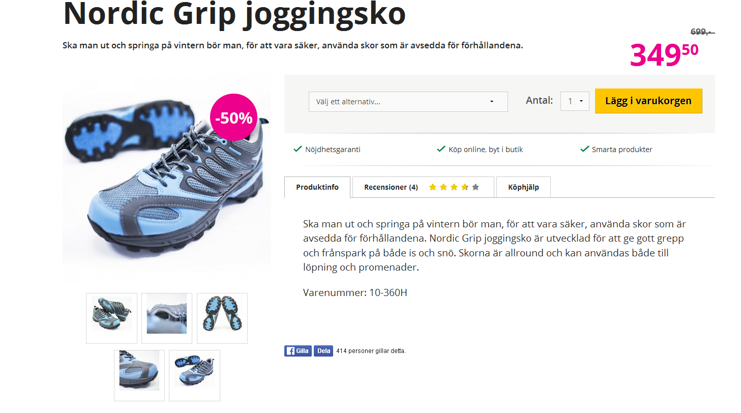
Task: Click the checkmark beside Smarta produkter
Action: coord(585,149)
